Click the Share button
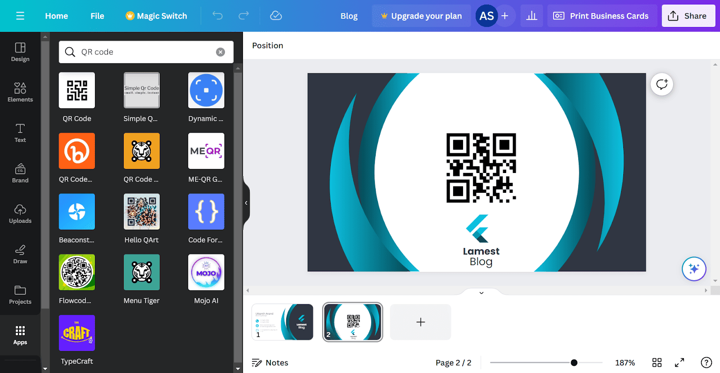The width and height of the screenshot is (720, 373). [688, 16]
